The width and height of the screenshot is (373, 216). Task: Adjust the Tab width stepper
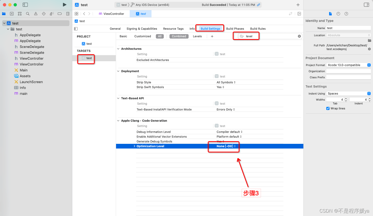(346, 100)
